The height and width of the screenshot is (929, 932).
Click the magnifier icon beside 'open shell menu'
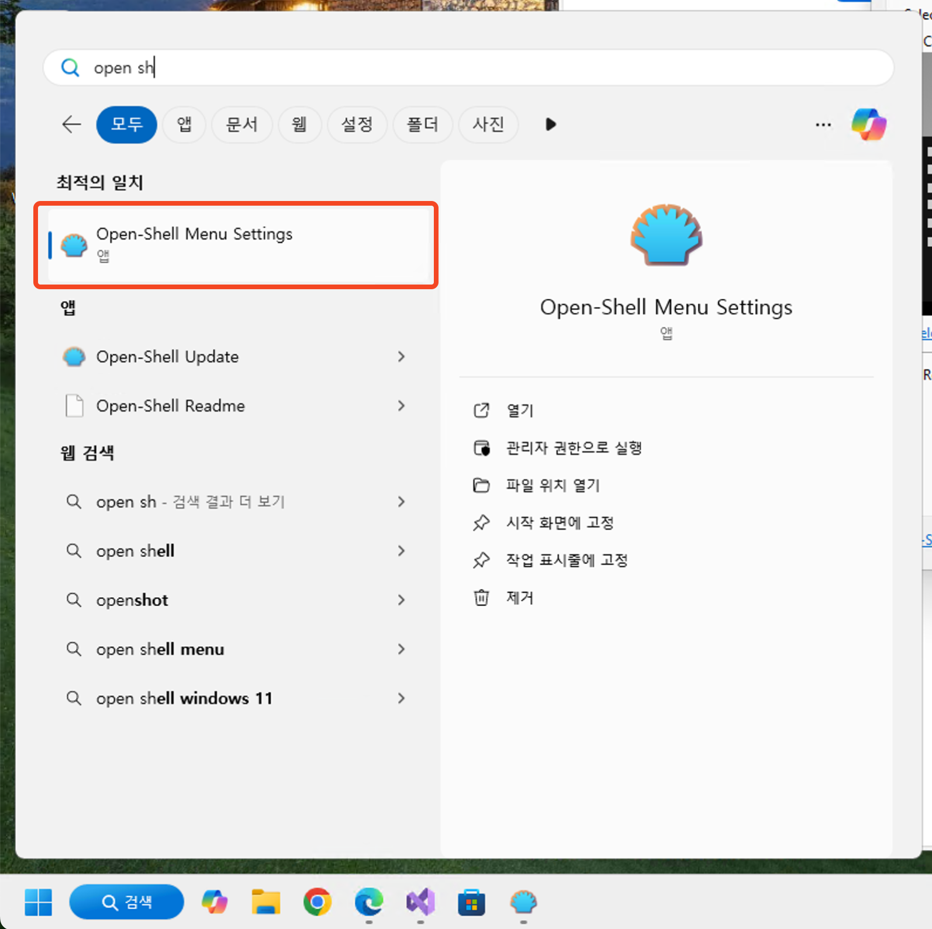(x=74, y=649)
